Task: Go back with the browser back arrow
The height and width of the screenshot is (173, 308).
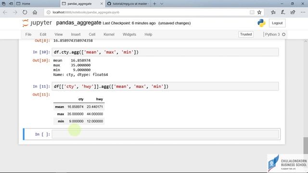Action: [x=5, y=12]
